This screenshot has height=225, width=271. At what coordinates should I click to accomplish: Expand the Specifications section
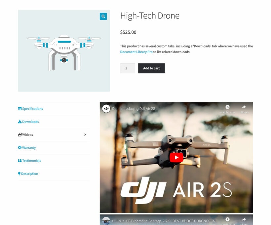point(32,108)
